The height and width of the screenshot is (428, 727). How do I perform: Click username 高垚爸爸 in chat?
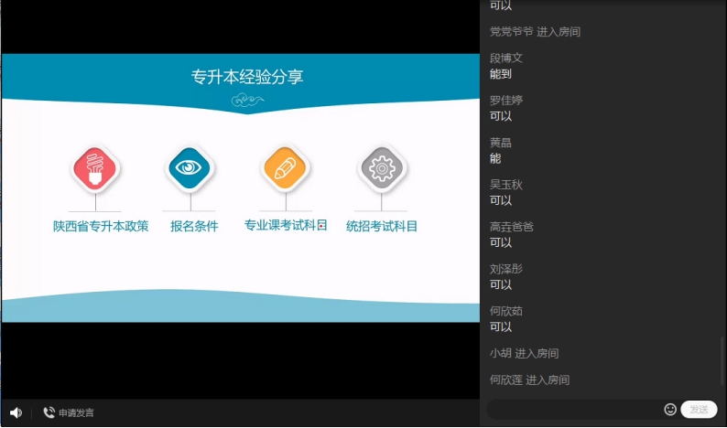tap(512, 227)
